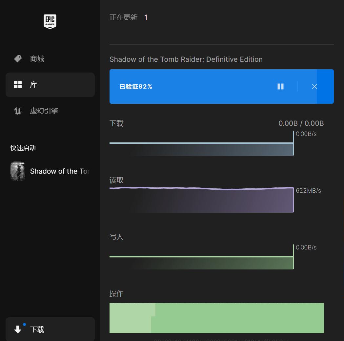Click the truncated game title in 快速启动

[x=60, y=171]
